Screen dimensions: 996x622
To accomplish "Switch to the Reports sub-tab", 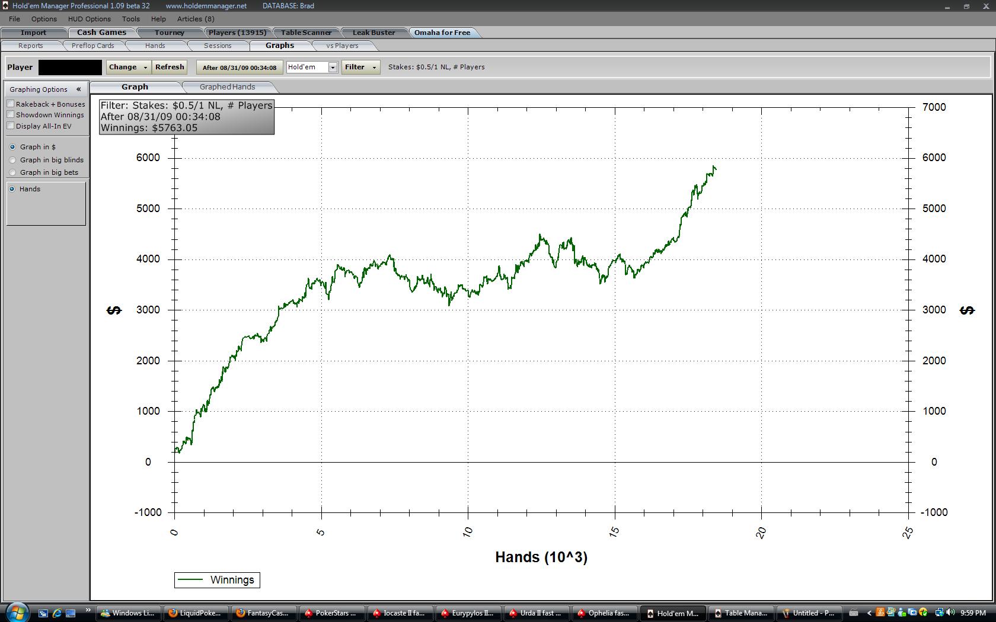I will click(x=31, y=46).
